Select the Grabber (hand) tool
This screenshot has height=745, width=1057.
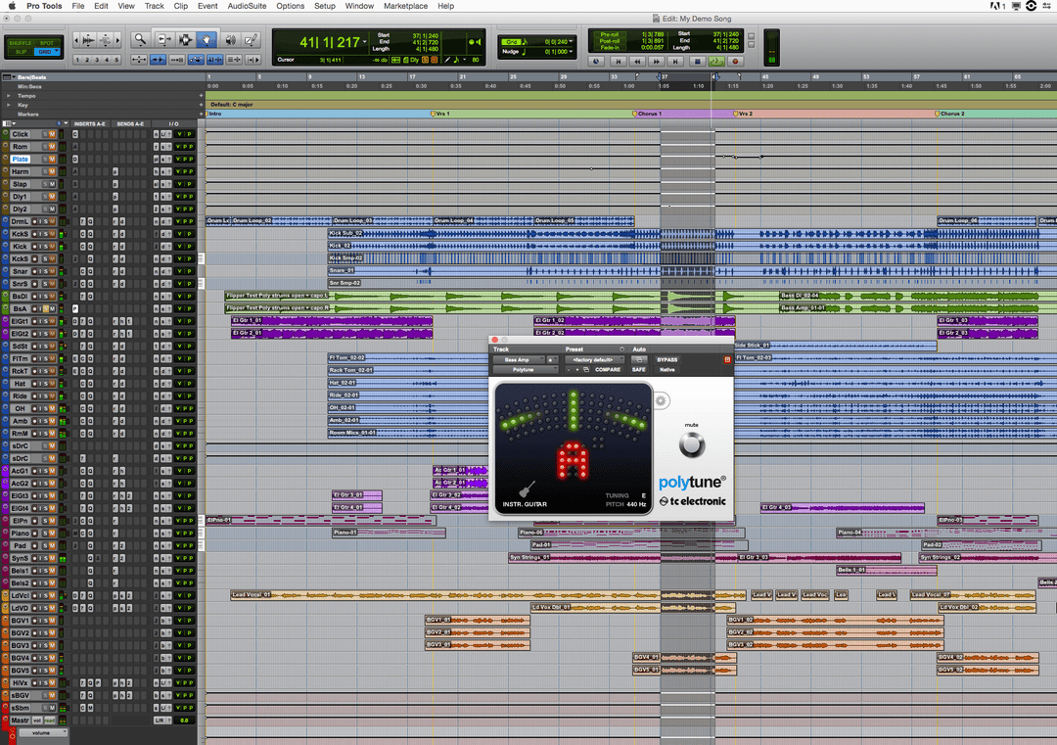(x=207, y=40)
